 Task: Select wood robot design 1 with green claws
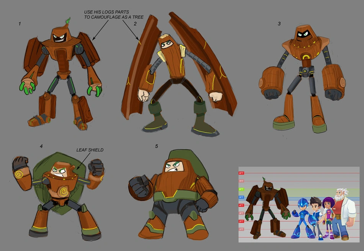click(62, 74)
